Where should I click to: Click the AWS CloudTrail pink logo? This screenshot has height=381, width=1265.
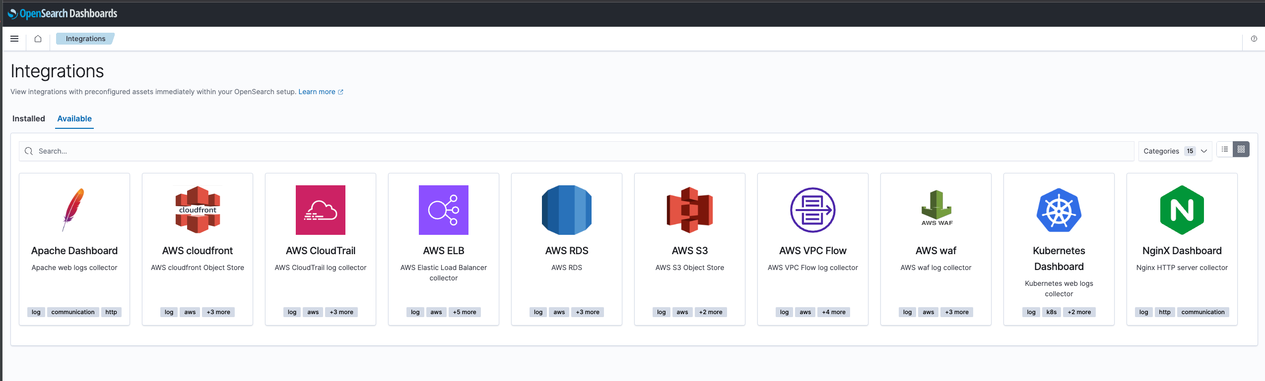[x=321, y=210]
